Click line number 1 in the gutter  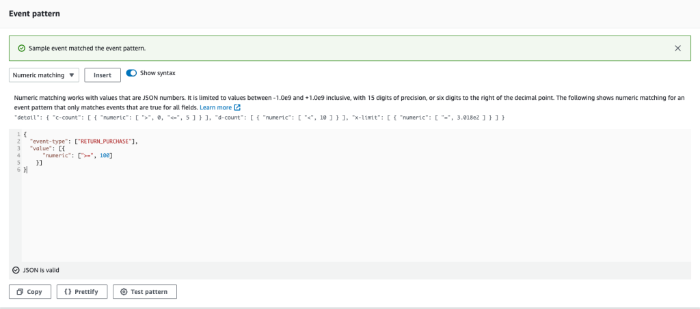point(18,134)
